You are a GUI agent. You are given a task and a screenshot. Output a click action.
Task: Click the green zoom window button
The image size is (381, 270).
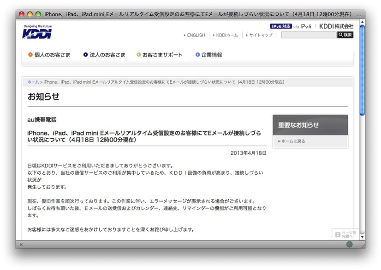[x=38, y=14]
